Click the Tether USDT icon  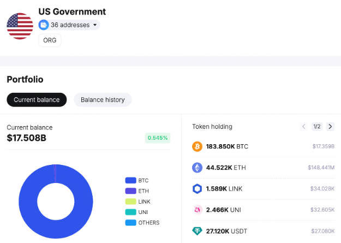pos(197,231)
